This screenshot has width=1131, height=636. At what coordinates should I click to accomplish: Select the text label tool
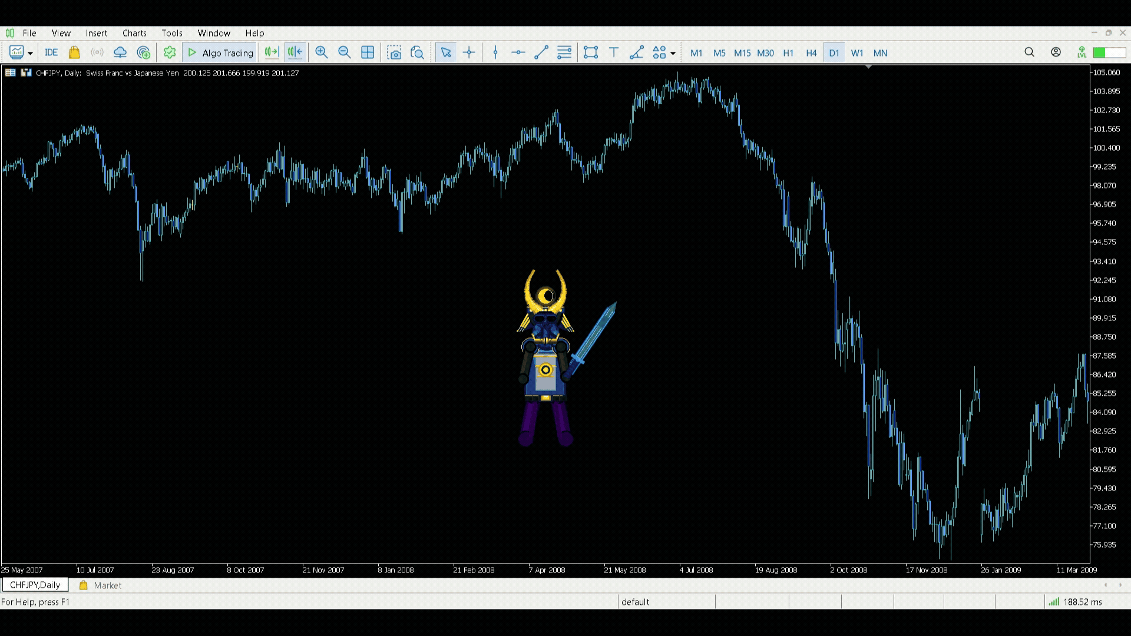(614, 53)
